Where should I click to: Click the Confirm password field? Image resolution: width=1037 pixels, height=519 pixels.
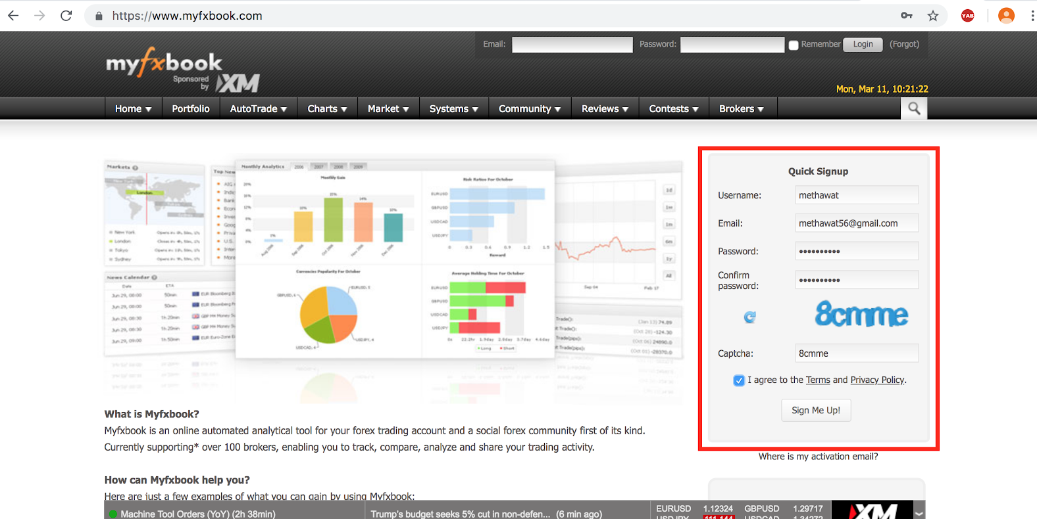pos(857,280)
